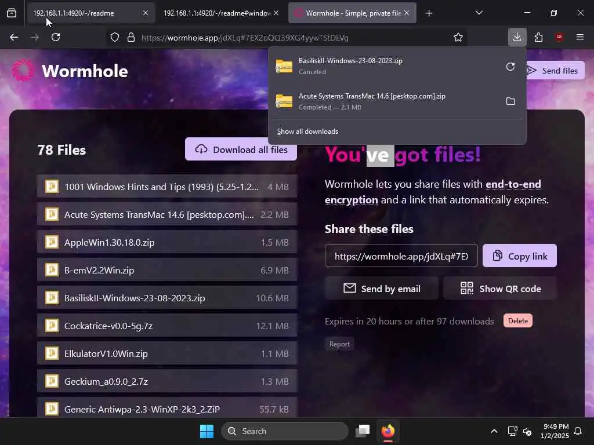Open notification bell in system tray
The width and height of the screenshot is (594, 445).
(578, 431)
